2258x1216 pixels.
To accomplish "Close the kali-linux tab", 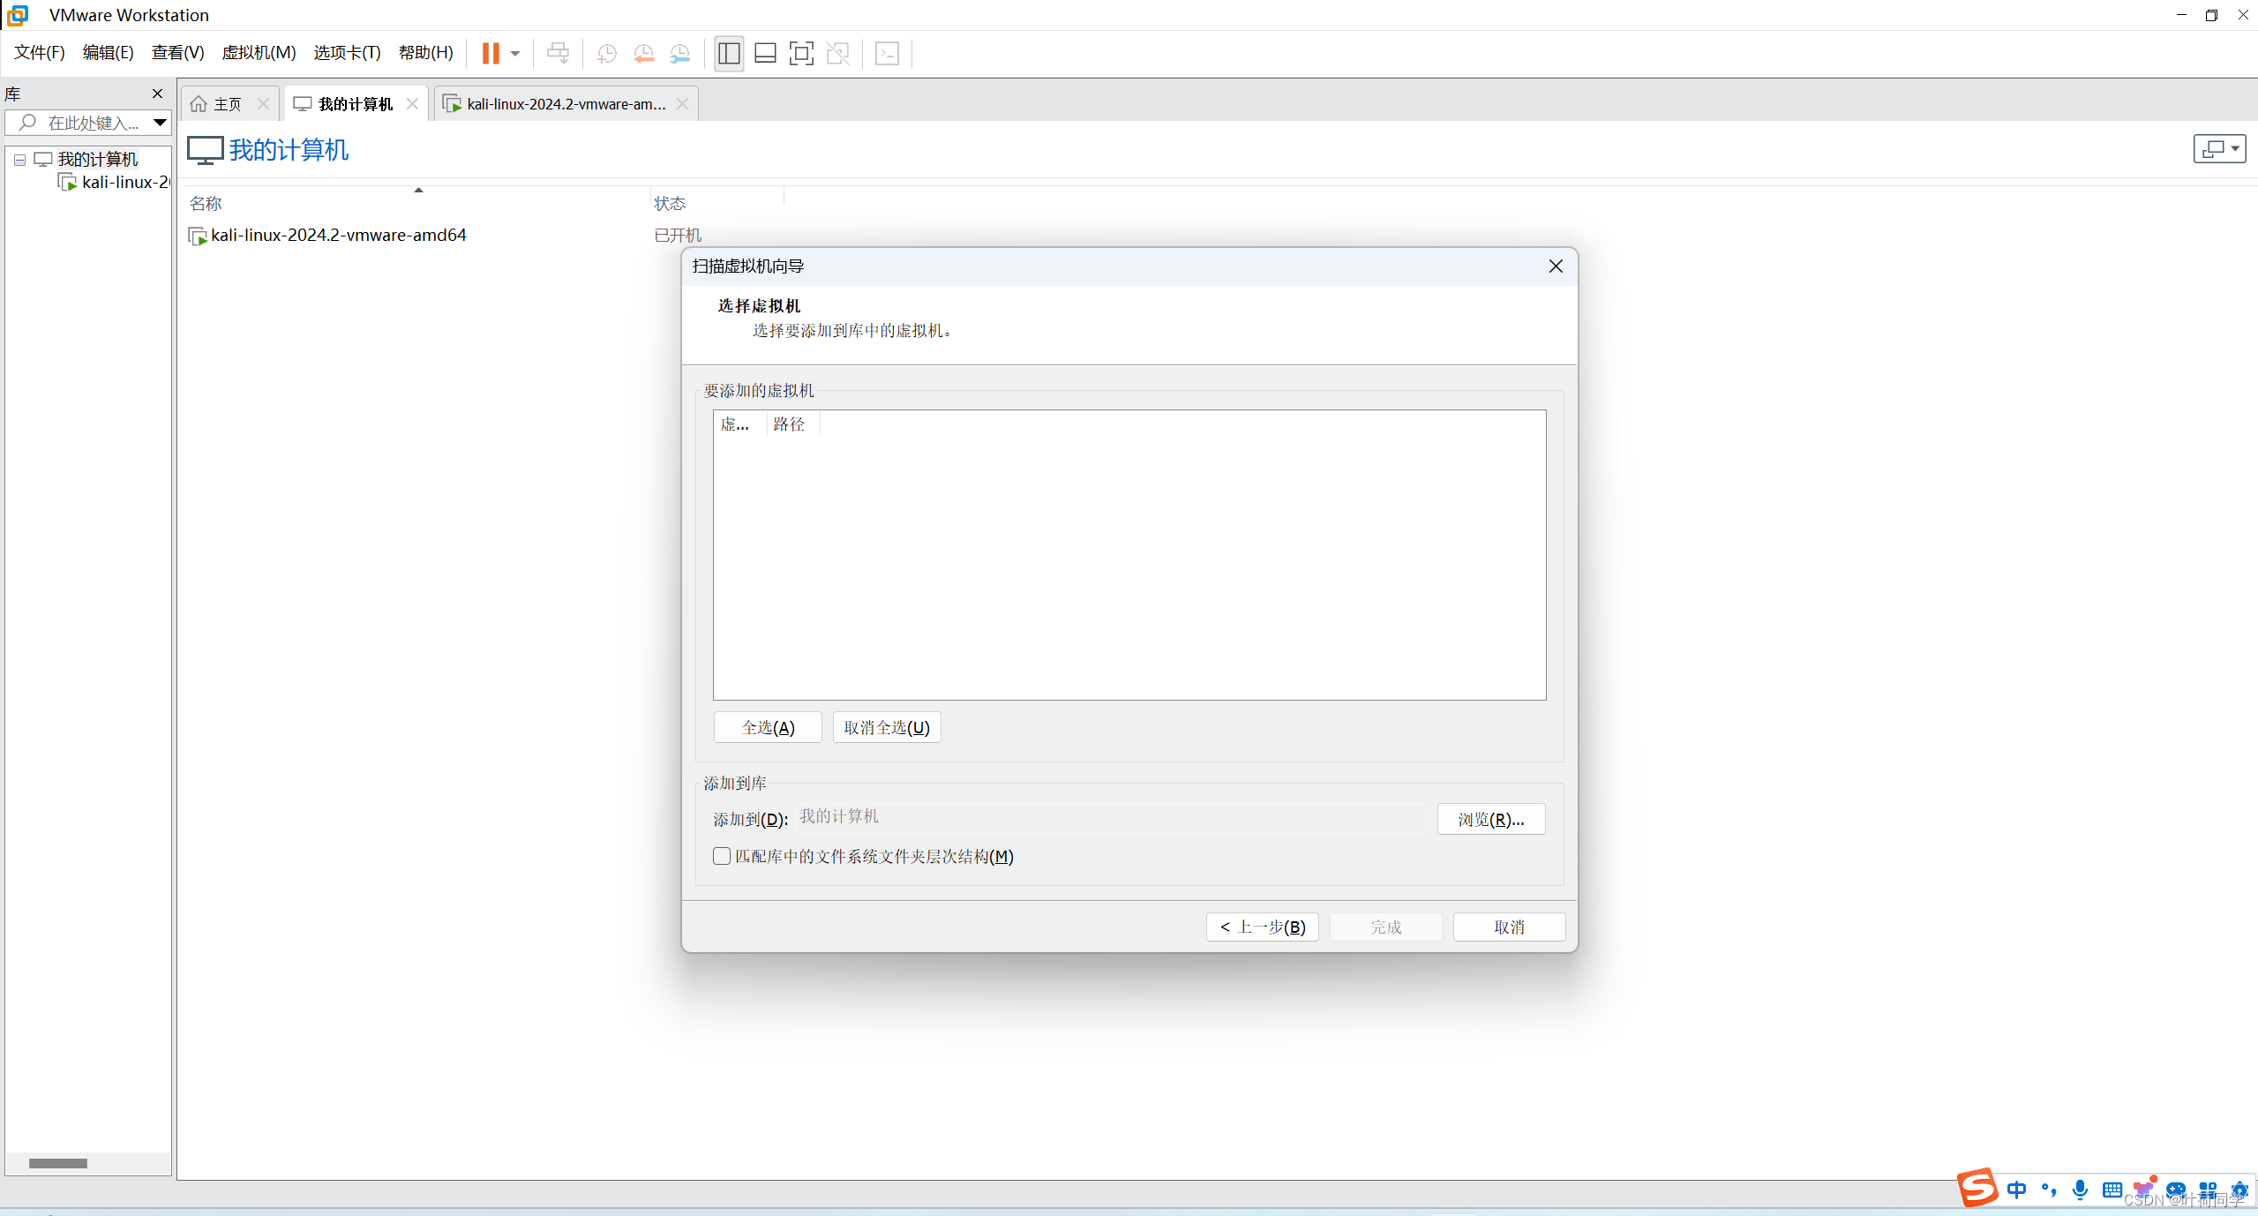I will pyautogui.click(x=682, y=104).
